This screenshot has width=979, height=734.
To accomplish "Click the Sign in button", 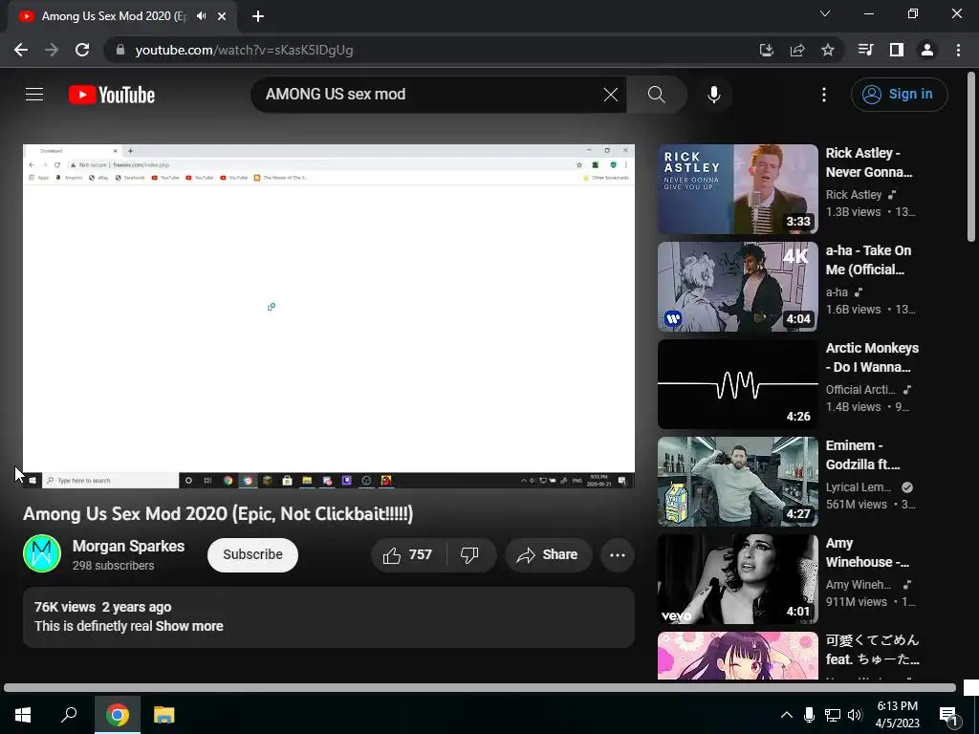I will point(899,95).
